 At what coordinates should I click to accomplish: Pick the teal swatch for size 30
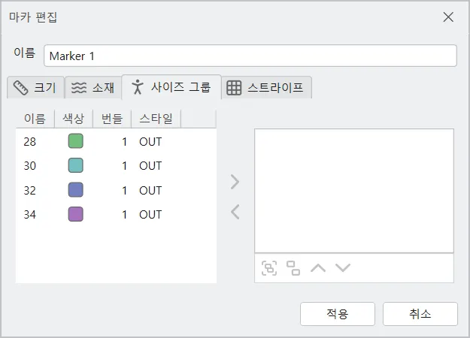tap(75, 165)
